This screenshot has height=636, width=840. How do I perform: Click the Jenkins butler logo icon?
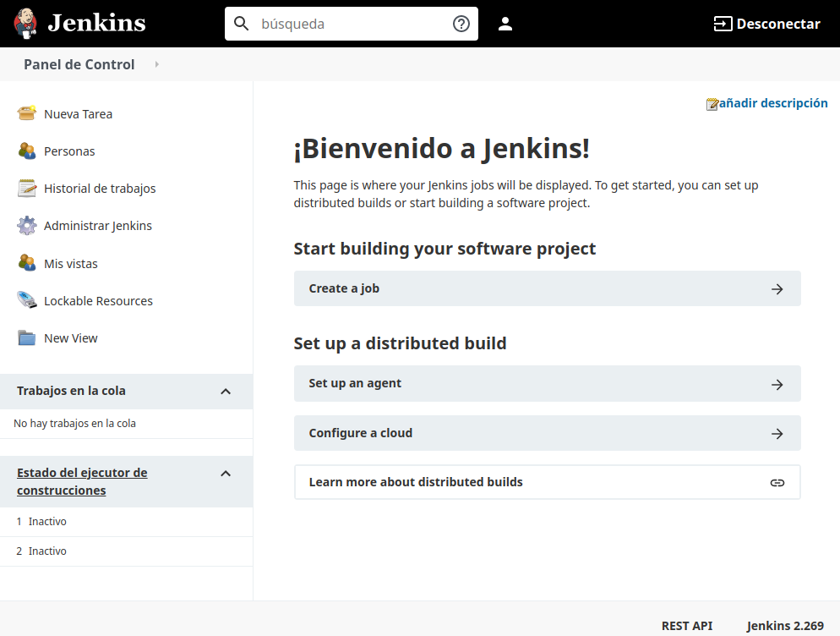[x=25, y=23]
